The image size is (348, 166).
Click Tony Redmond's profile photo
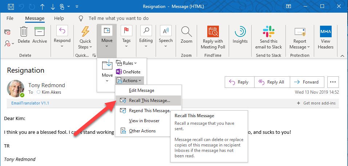coord(16,88)
